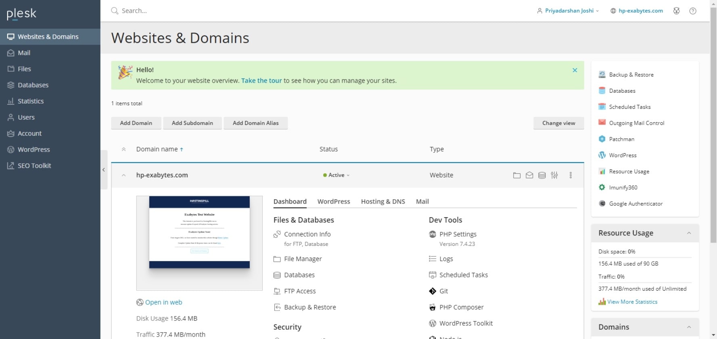
Task: Click the Change view button
Action: tap(558, 123)
